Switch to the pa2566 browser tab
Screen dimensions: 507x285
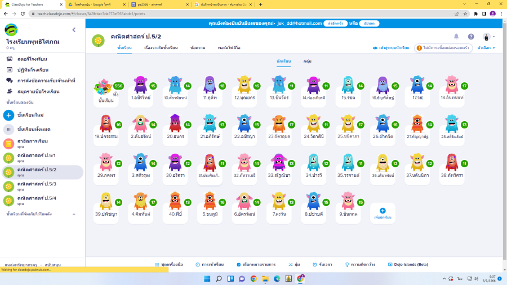[159, 5]
